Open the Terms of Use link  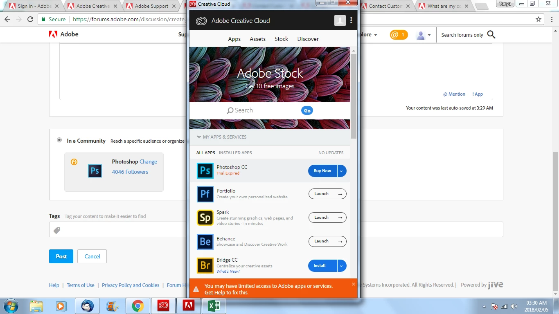(81, 285)
